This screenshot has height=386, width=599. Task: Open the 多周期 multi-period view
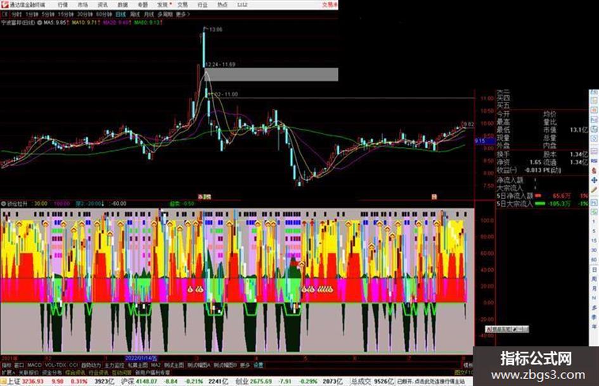pyautogui.click(x=165, y=14)
